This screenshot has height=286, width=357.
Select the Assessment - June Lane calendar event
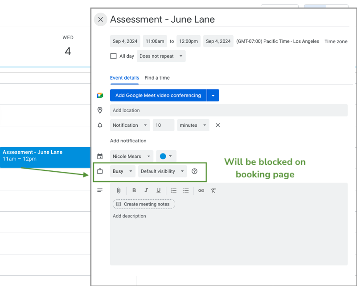click(45, 157)
